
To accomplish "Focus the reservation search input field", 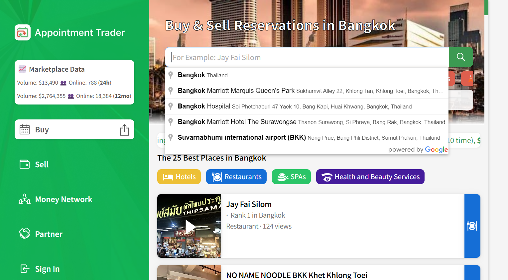I will click(x=307, y=57).
